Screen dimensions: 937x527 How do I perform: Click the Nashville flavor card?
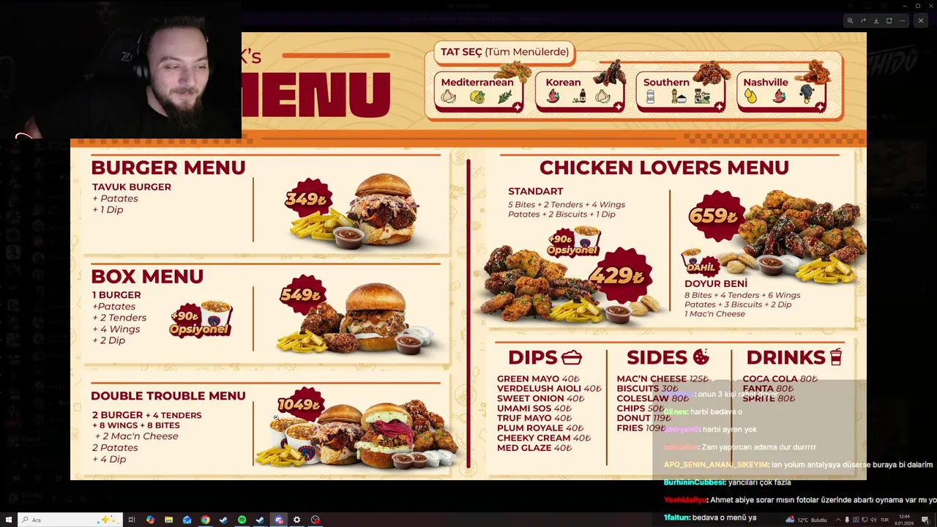point(782,91)
